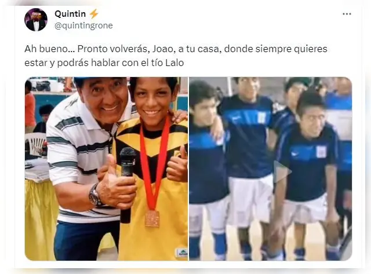The width and height of the screenshot is (371, 274).
Task: Play the video of the blue-jersey players
Action: (282, 171)
